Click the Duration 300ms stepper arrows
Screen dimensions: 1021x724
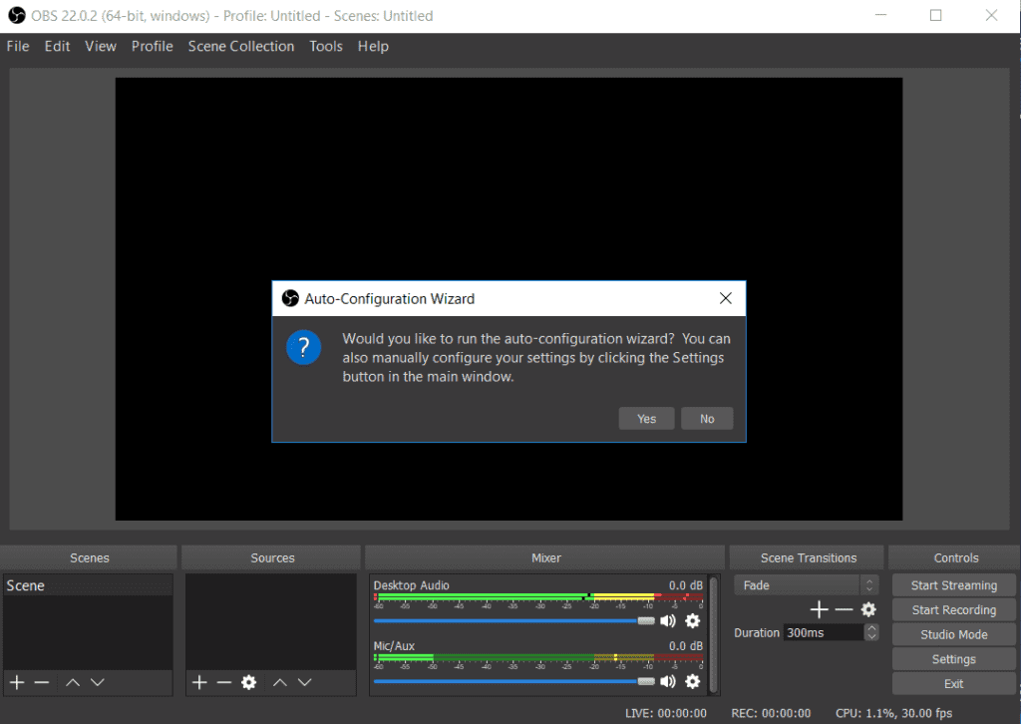click(x=871, y=632)
